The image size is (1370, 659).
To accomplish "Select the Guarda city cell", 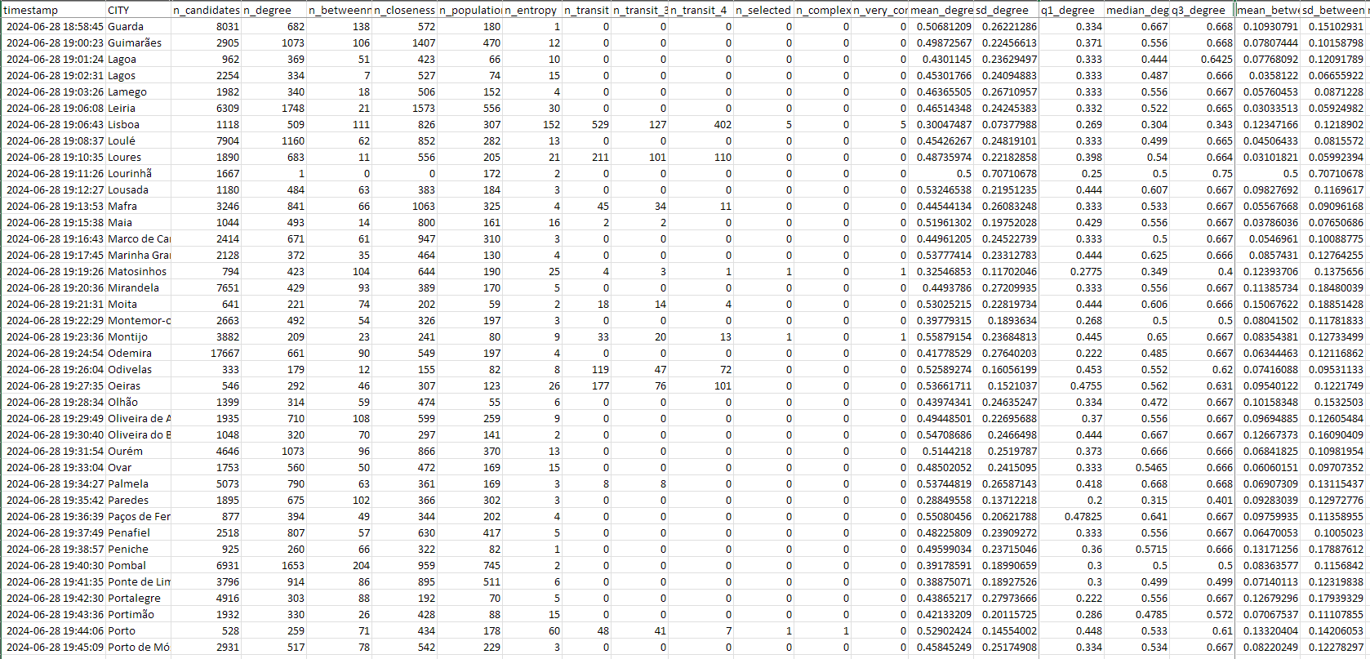I will click(137, 27).
